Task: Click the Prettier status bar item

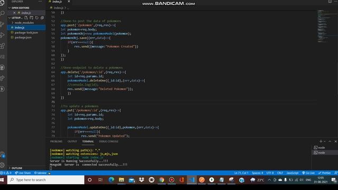Action: [324, 173]
